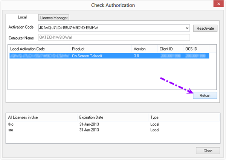The width and height of the screenshot is (226, 160).
Task: Click the Activation Code text JQIWQ-J7LCX
Action: pyautogui.click(x=51, y=28)
